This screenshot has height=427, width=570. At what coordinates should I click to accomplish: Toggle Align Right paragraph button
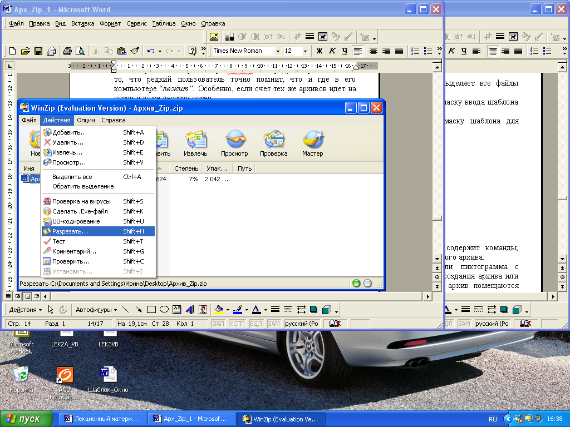tap(386, 51)
